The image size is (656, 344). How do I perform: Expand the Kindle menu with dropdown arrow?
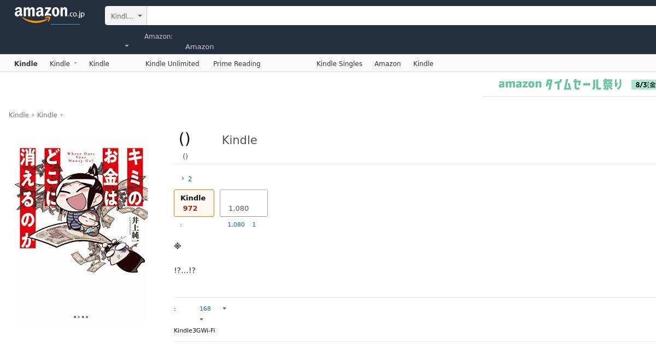click(x=63, y=63)
